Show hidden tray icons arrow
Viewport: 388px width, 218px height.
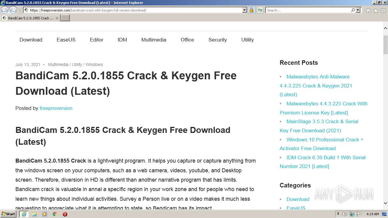[338, 214]
